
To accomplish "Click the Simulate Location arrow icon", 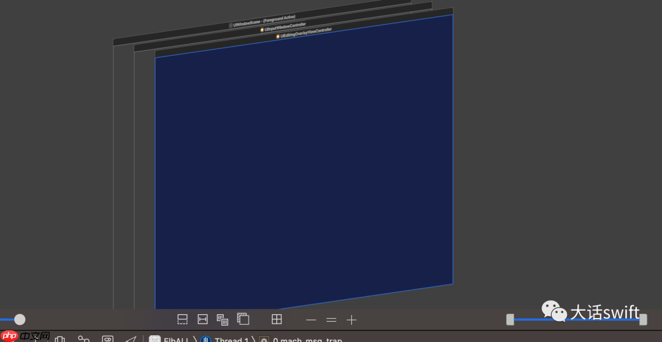I will (x=131, y=339).
